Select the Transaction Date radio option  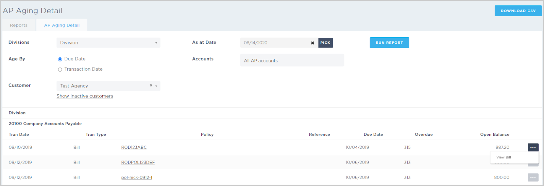tap(60, 70)
